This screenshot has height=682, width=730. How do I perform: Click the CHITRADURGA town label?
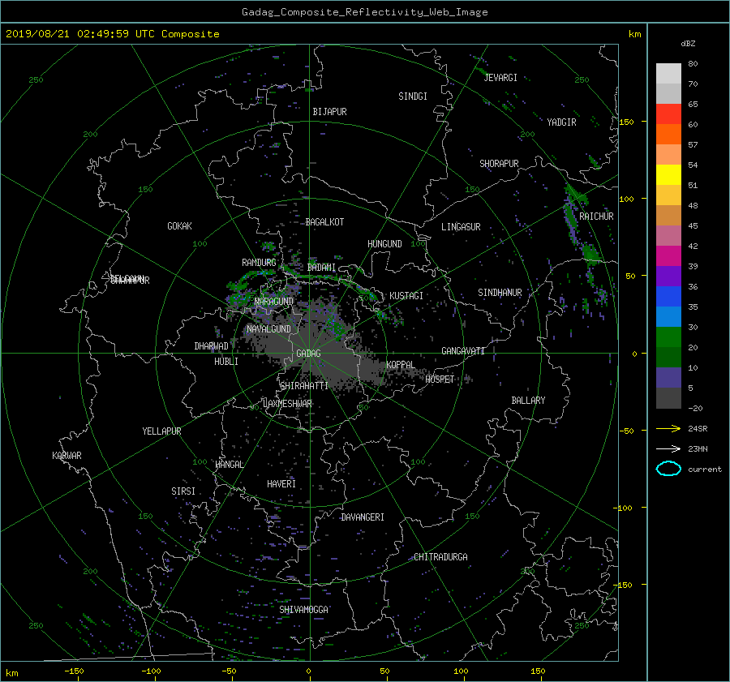click(441, 557)
